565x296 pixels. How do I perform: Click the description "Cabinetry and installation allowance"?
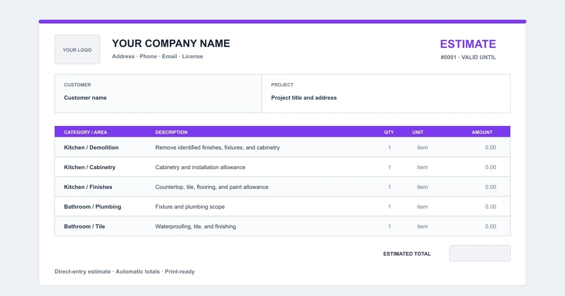[201, 167]
